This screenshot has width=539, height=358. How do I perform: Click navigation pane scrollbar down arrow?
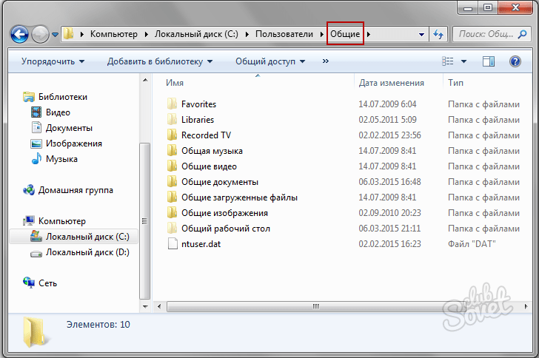tap(145, 306)
